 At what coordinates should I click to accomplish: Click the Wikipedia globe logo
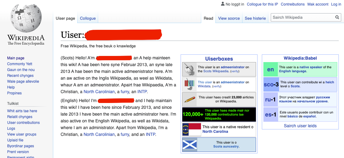pos(26,18)
